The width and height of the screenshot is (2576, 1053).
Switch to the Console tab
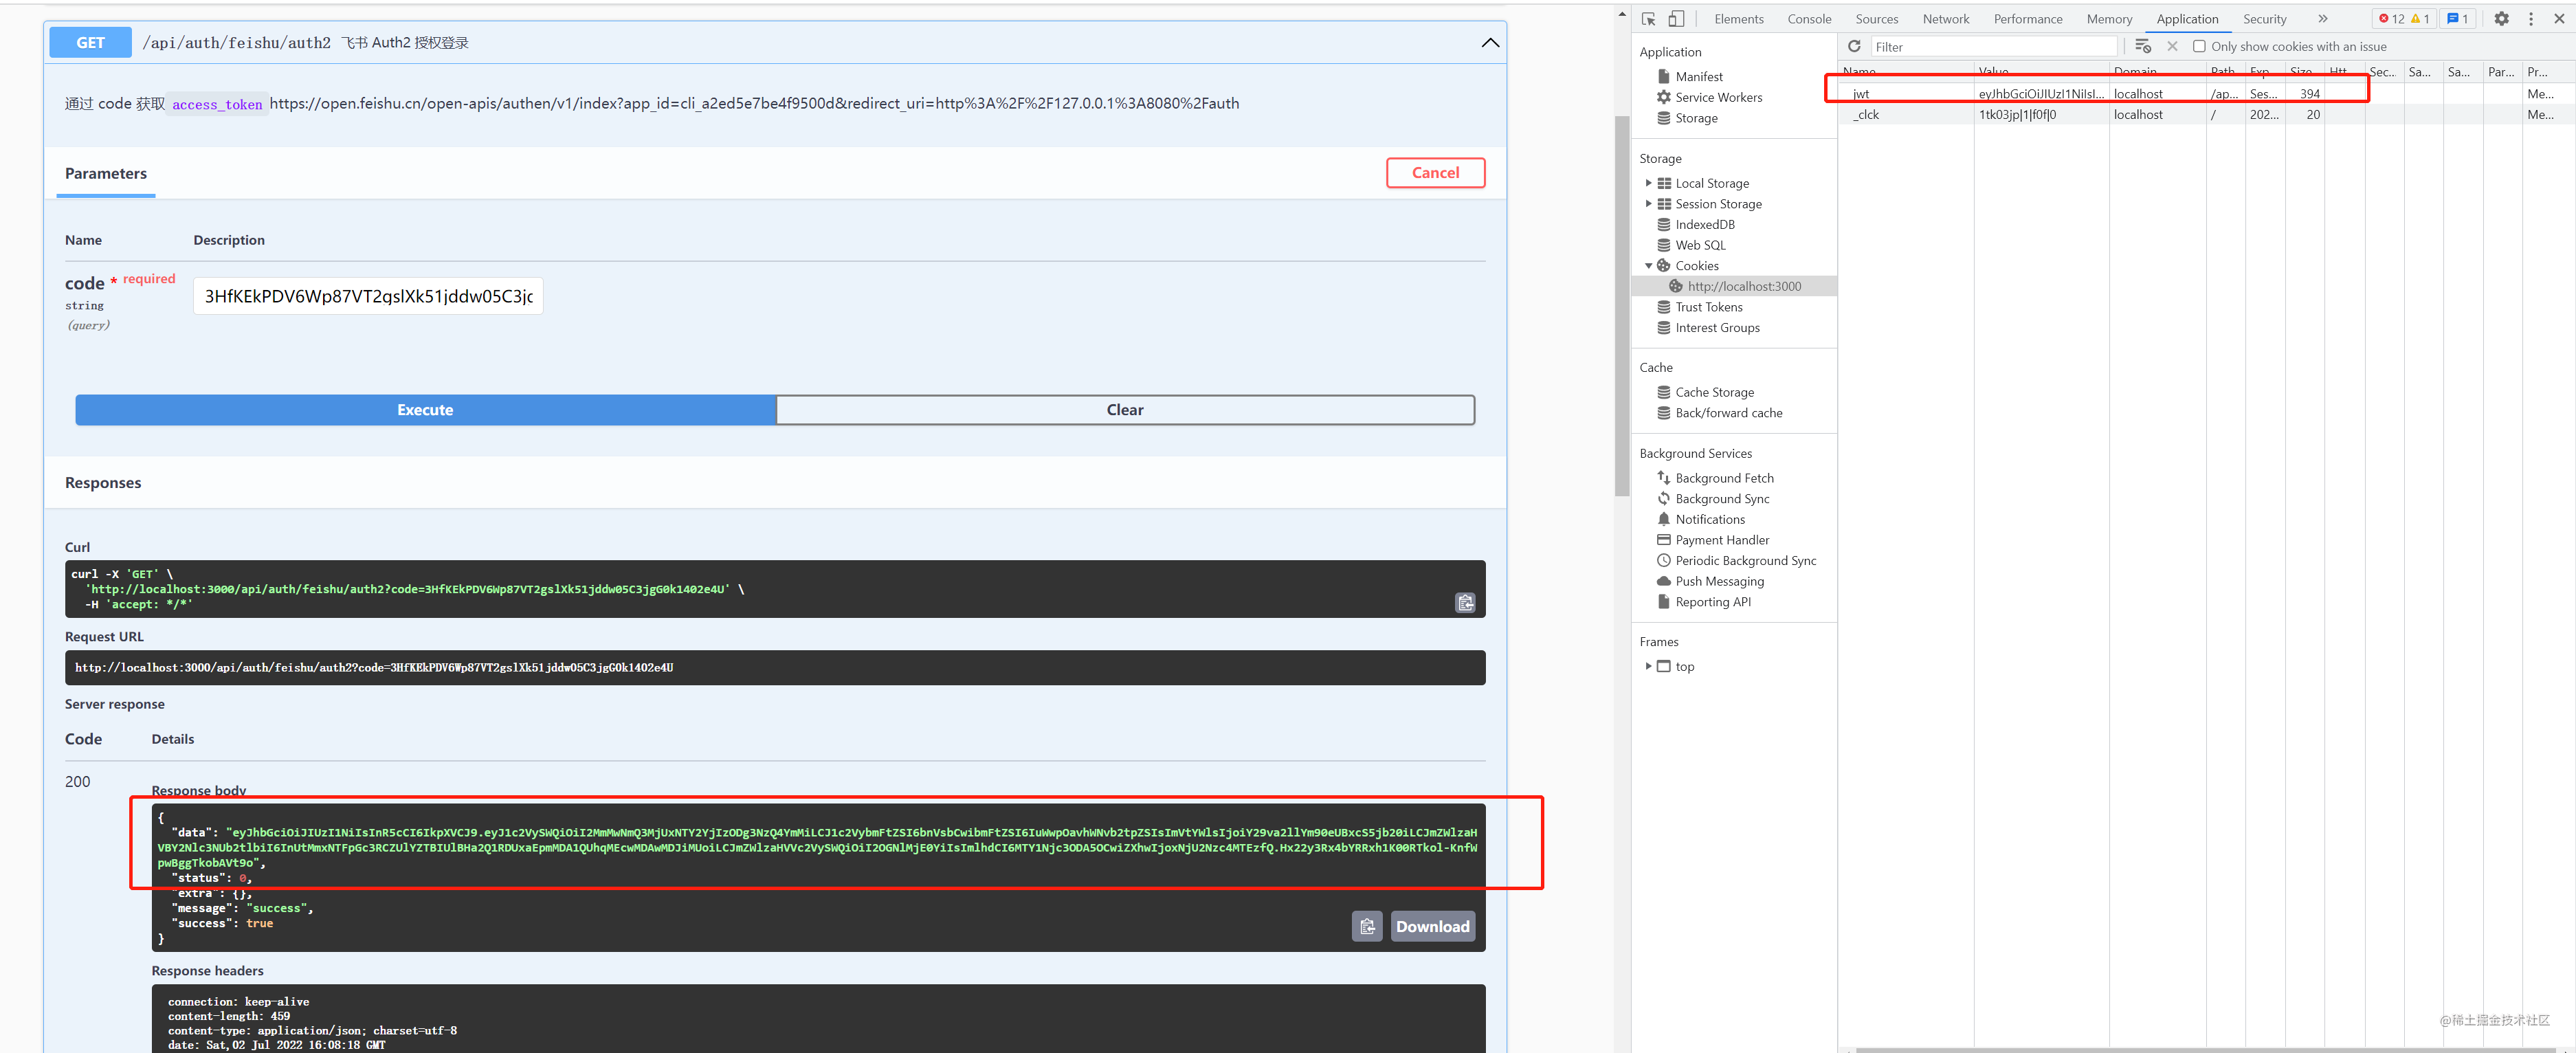pos(1809,19)
